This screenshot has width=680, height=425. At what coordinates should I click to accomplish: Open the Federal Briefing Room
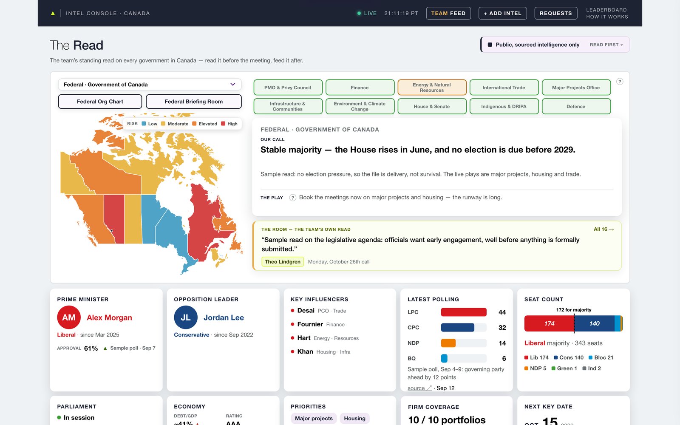(194, 102)
